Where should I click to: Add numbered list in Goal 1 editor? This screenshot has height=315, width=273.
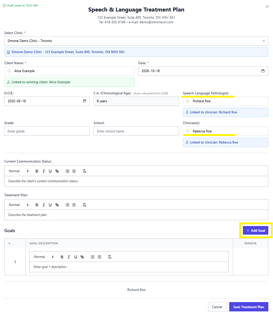point(93,257)
